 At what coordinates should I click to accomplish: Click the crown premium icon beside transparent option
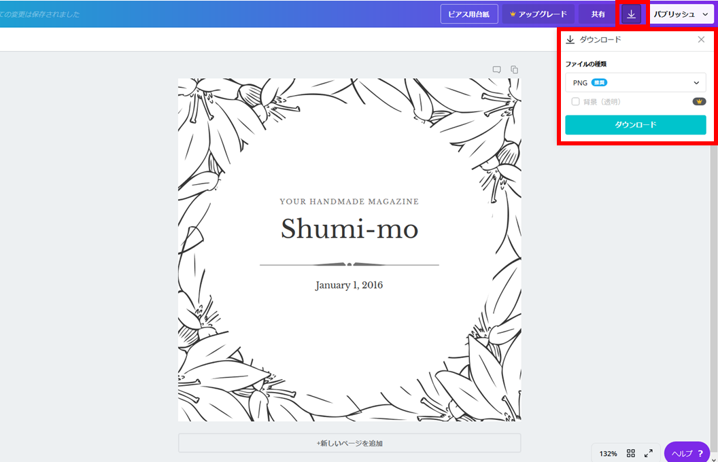click(699, 101)
